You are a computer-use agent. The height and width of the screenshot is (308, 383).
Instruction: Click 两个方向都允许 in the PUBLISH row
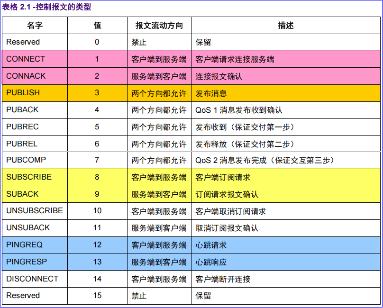point(159,93)
